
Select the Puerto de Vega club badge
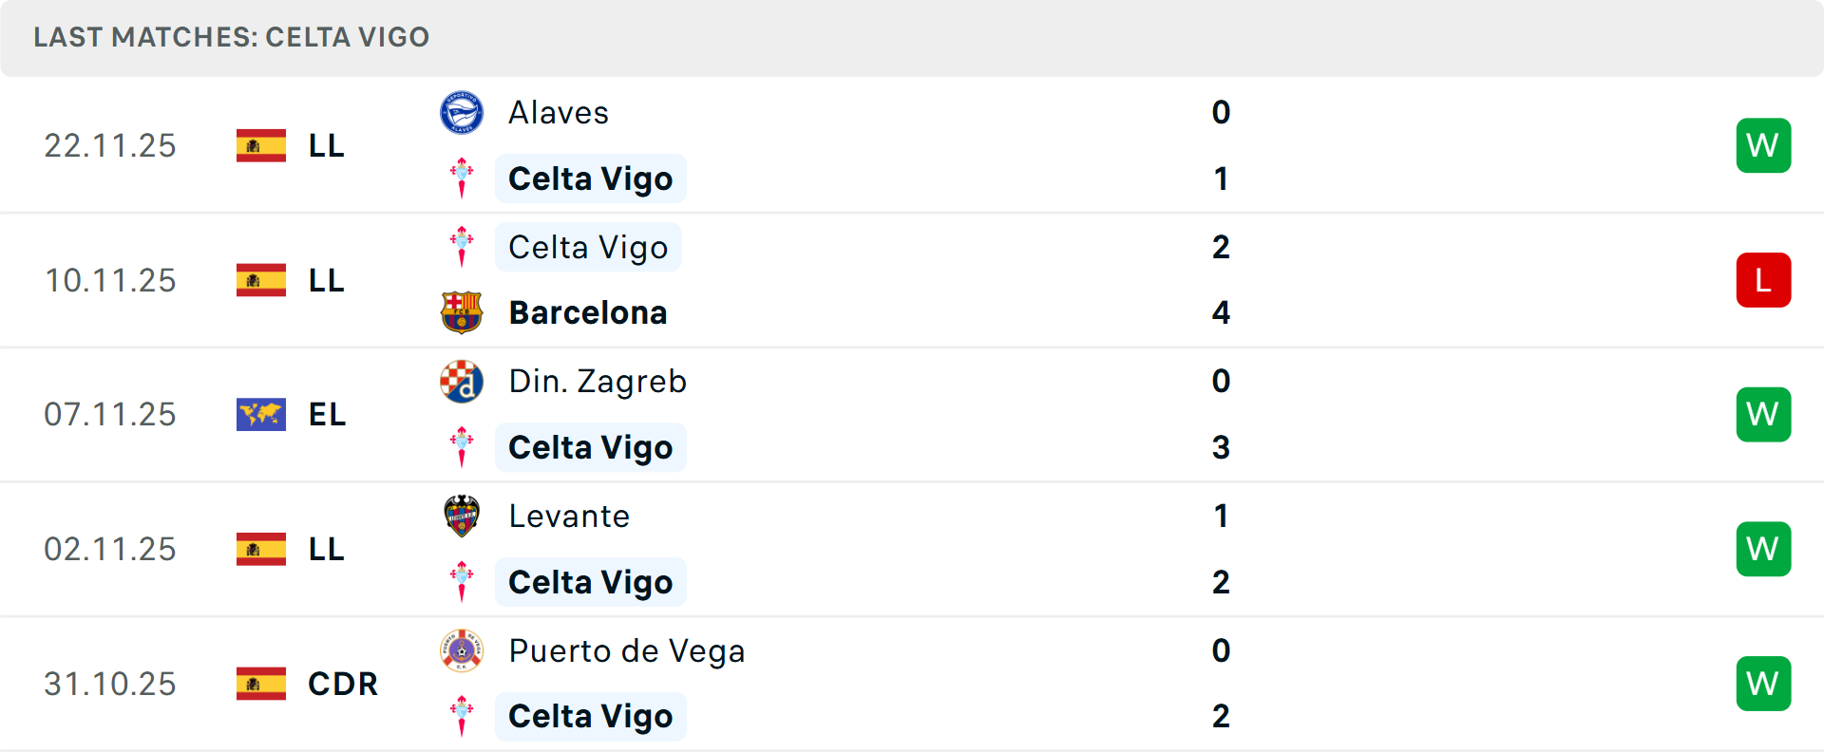coord(463,651)
